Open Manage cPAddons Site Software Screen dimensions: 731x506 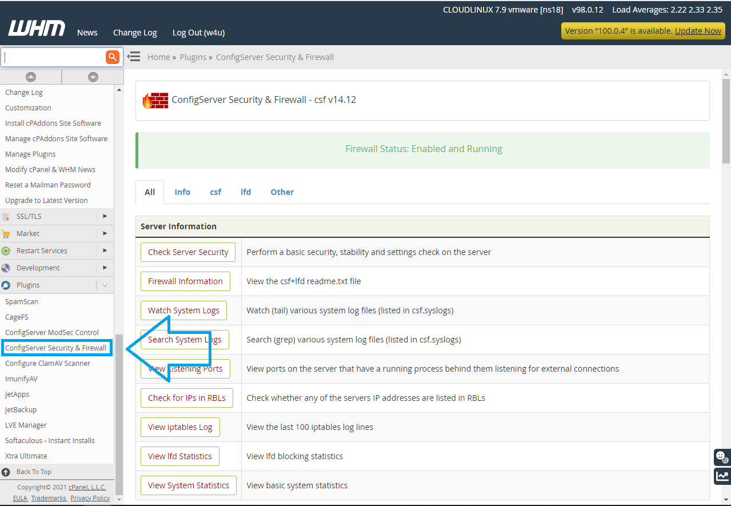pos(56,139)
